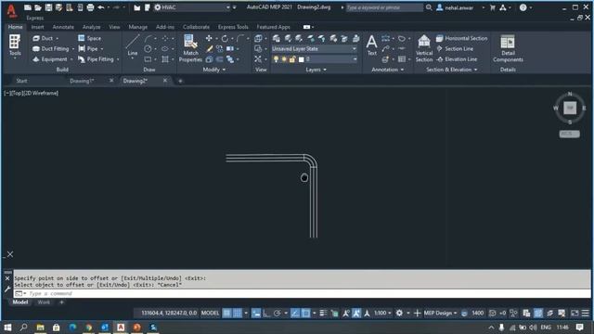Expand the Layers panel
594x334 pixels.
(x=316, y=70)
